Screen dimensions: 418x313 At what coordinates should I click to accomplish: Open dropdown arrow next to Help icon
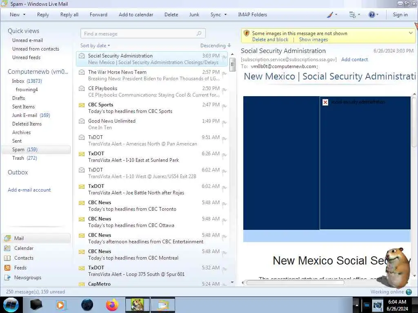click(x=377, y=15)
